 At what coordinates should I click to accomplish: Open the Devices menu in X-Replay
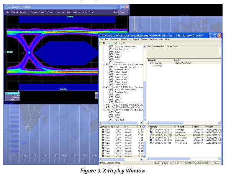[x=153, y=39]
